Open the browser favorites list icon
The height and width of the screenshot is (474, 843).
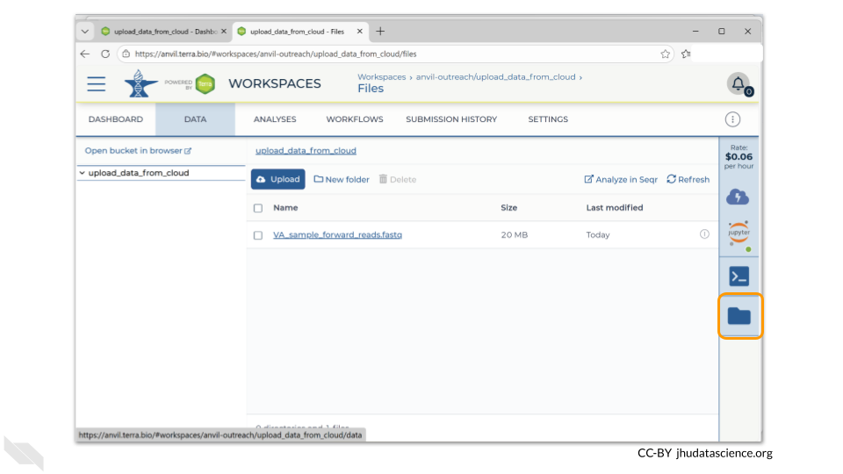click(686, 54)
